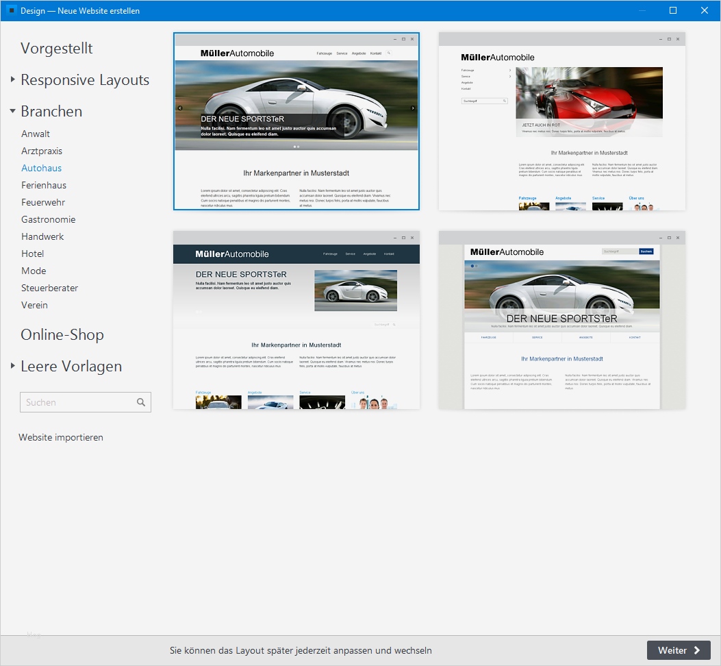721x666 pixels.
Task: Select the Hotel industry category
Action: tap(32, 254)
